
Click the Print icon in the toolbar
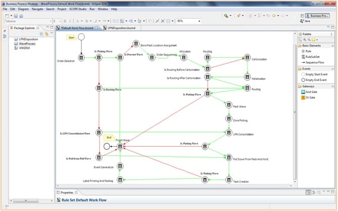point(21,16)
